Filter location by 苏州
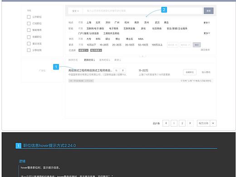Screen dimensions: 236x177 point(147,22)
